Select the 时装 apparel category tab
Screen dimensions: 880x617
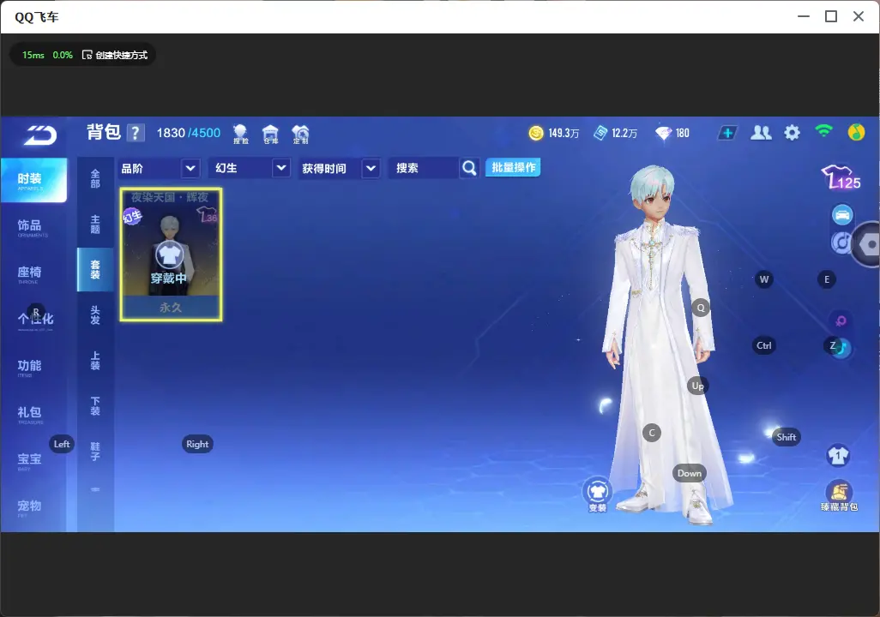33,180
